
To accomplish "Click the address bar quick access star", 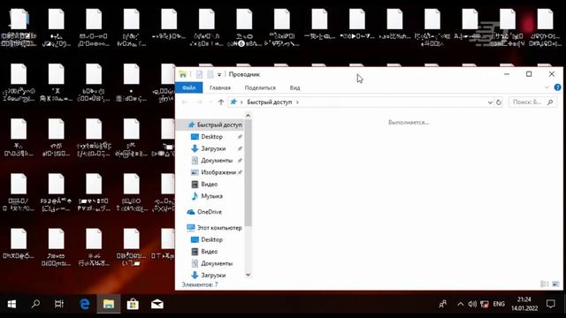I will pos(233,102).
